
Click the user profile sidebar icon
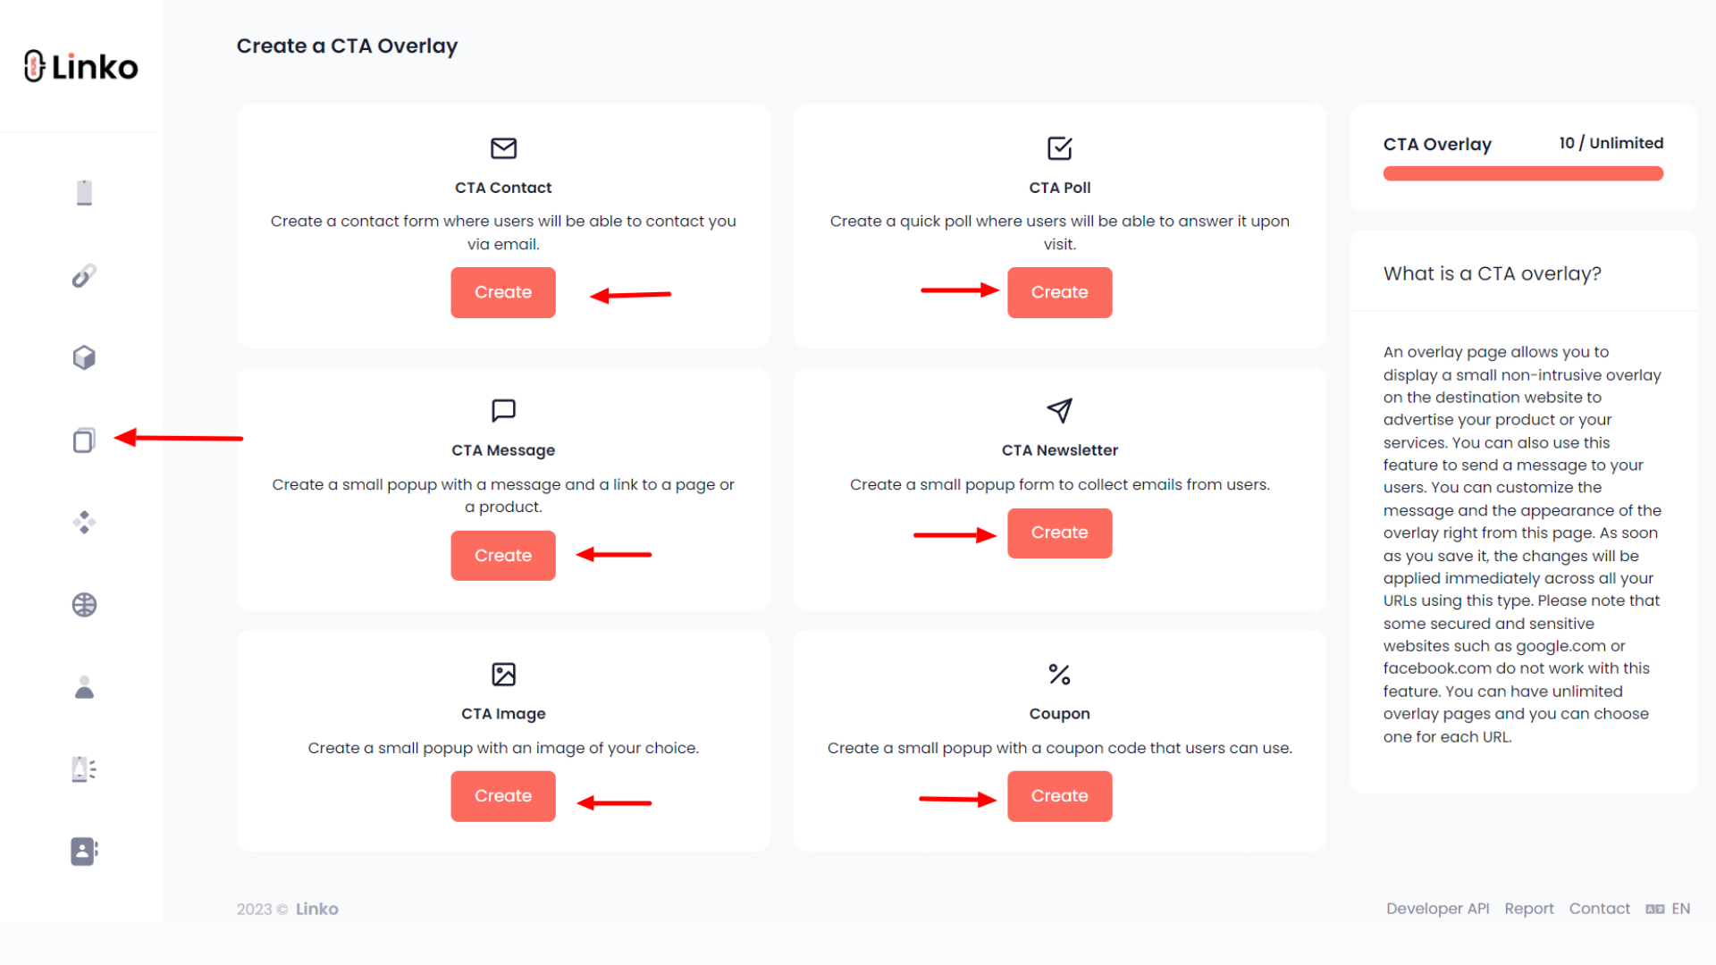point(83,686)
